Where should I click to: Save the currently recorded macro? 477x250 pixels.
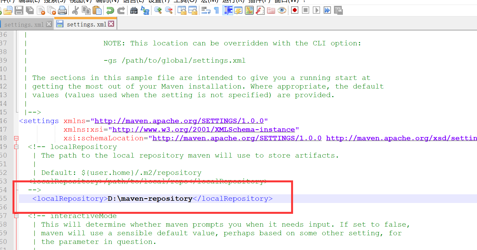[338, 11]
